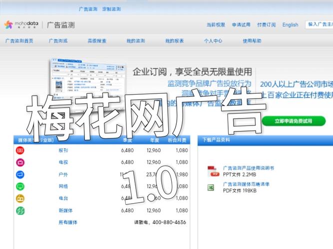Open the 广告监测 top tab
This screenshot has height=249, width=333.
(x=88, y=9)
